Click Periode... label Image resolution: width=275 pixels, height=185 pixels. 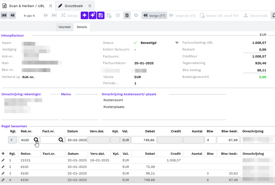click(110, 83)
